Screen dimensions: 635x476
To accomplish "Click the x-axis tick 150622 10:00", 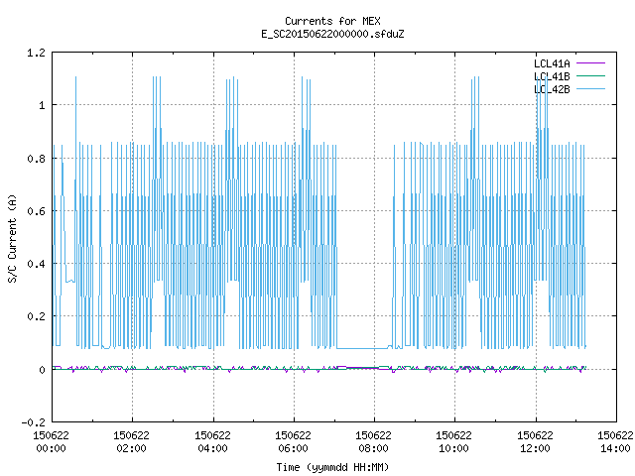I will pos(453,442).
